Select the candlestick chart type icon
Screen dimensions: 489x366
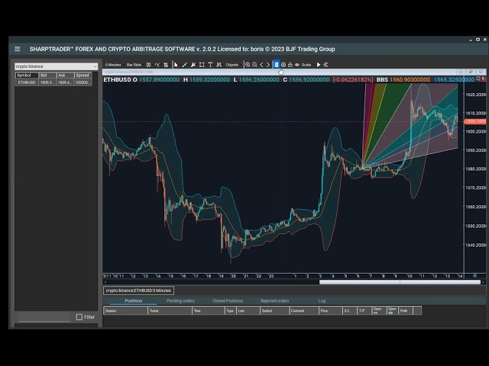tap(148, 65)
